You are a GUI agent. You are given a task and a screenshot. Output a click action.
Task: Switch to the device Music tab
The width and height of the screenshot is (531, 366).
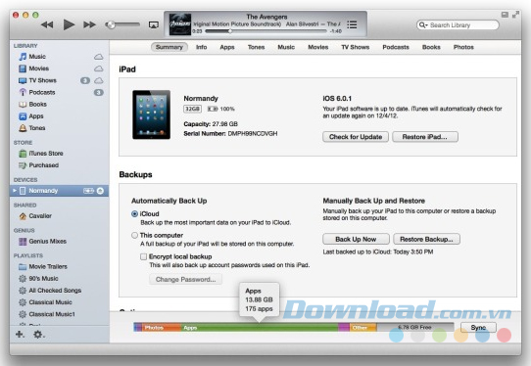(x=286, y=47)
